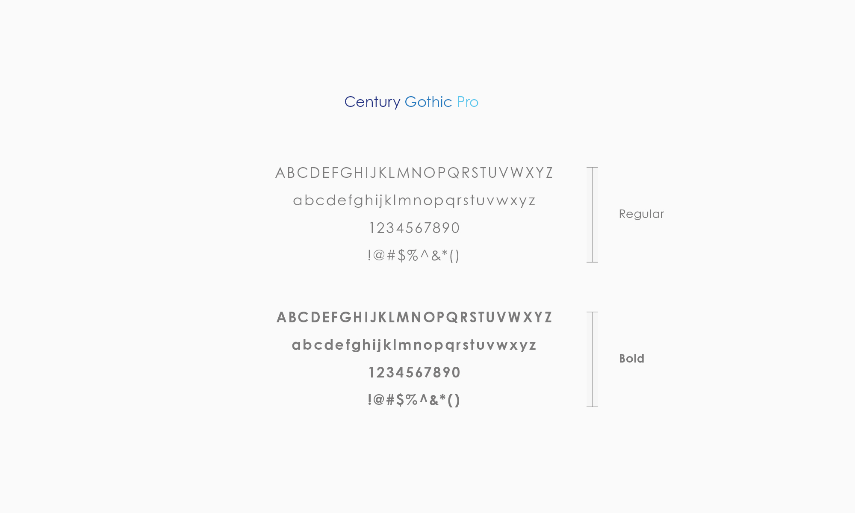Click the letter Z ending regular uppercase row
This screenshot has width=855, height=513.
point(549,173)
